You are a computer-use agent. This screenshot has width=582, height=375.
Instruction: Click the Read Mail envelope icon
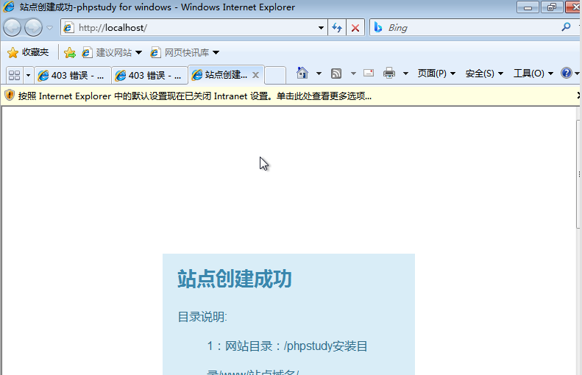[x=369, y=73]
